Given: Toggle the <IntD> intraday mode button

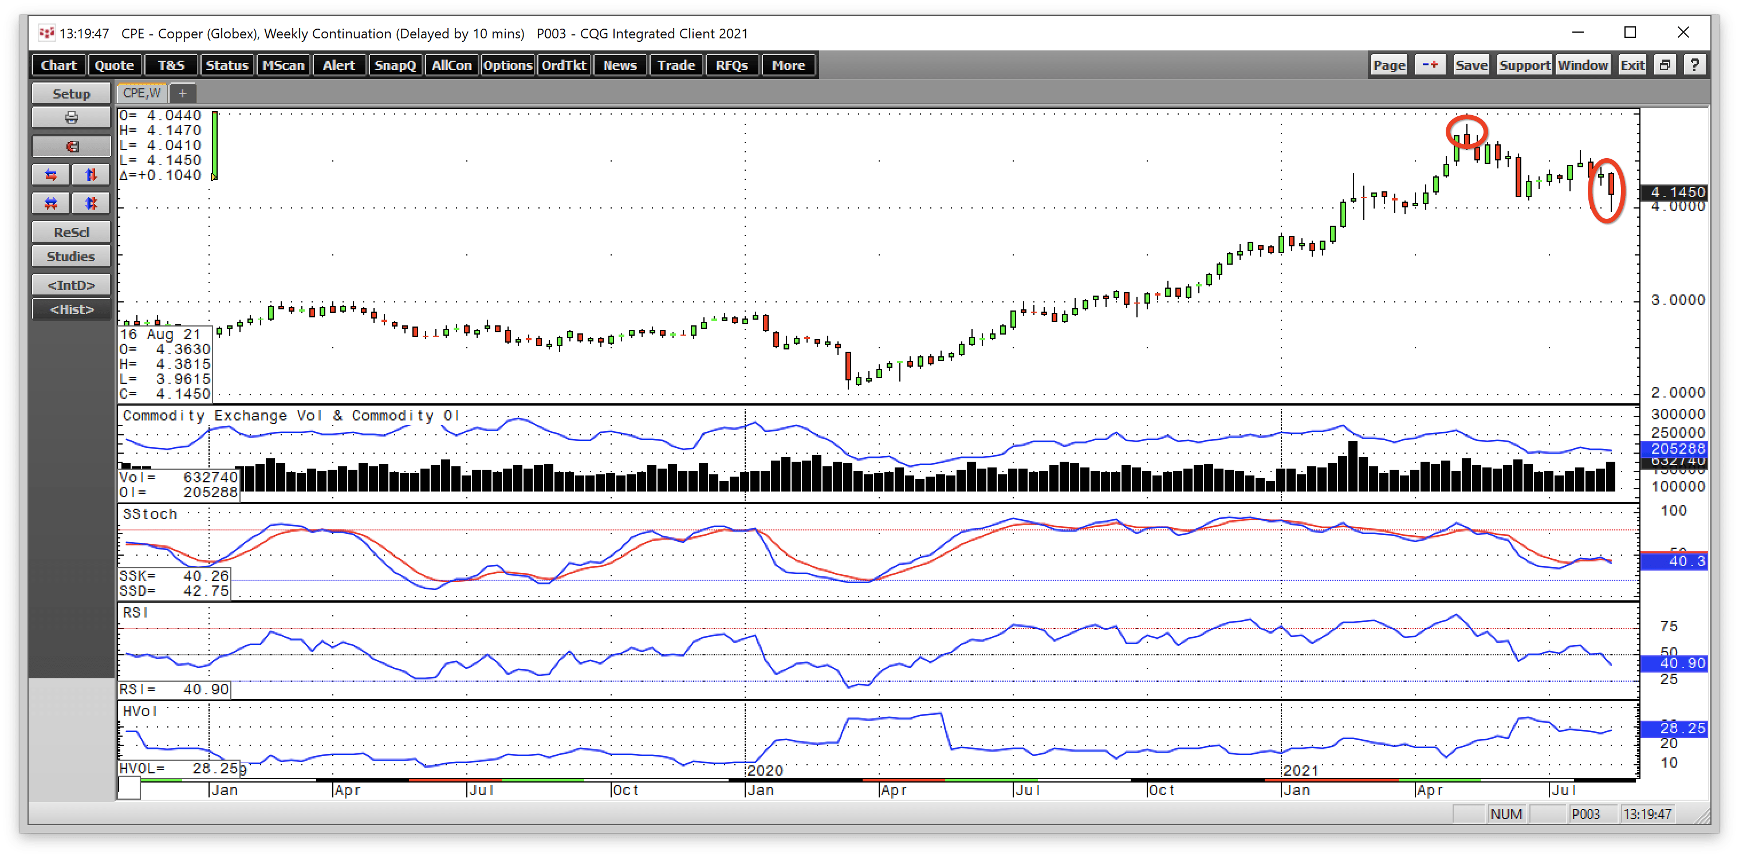Looking at the screenshot, I should click(x=70, y=284).
